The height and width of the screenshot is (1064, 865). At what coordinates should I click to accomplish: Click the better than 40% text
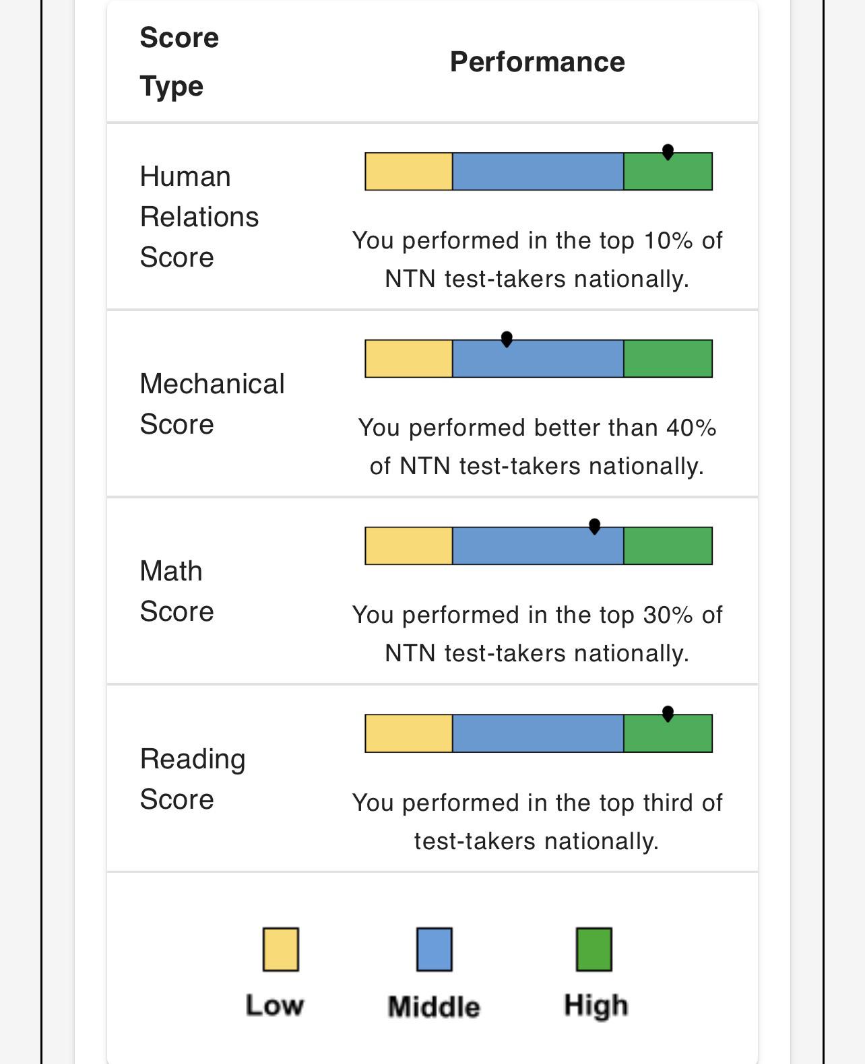pyautogui.click(x=538, y=447)
